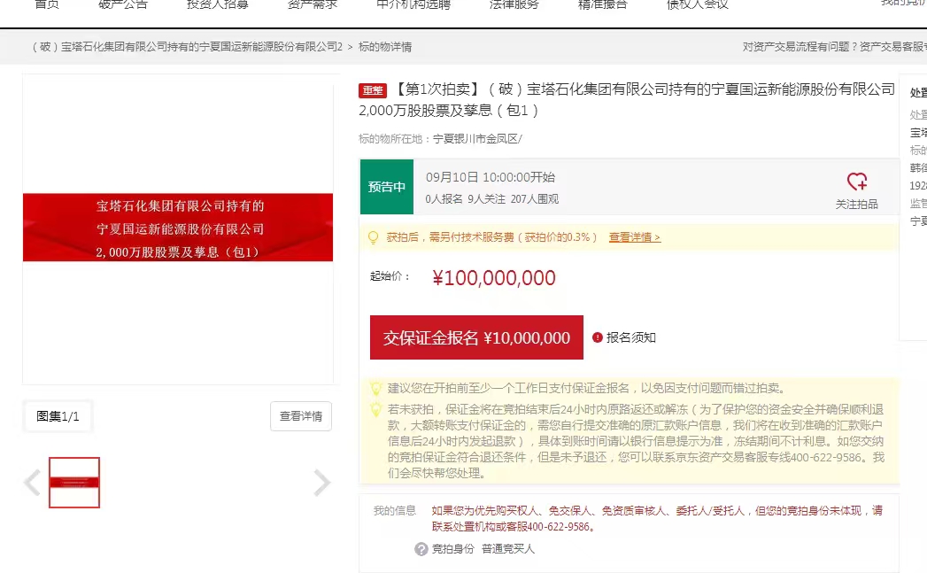Click the main red auction banner image
The height and width of the screenshot is (573, 927).
pyautogui.click(x=178, y=228)
